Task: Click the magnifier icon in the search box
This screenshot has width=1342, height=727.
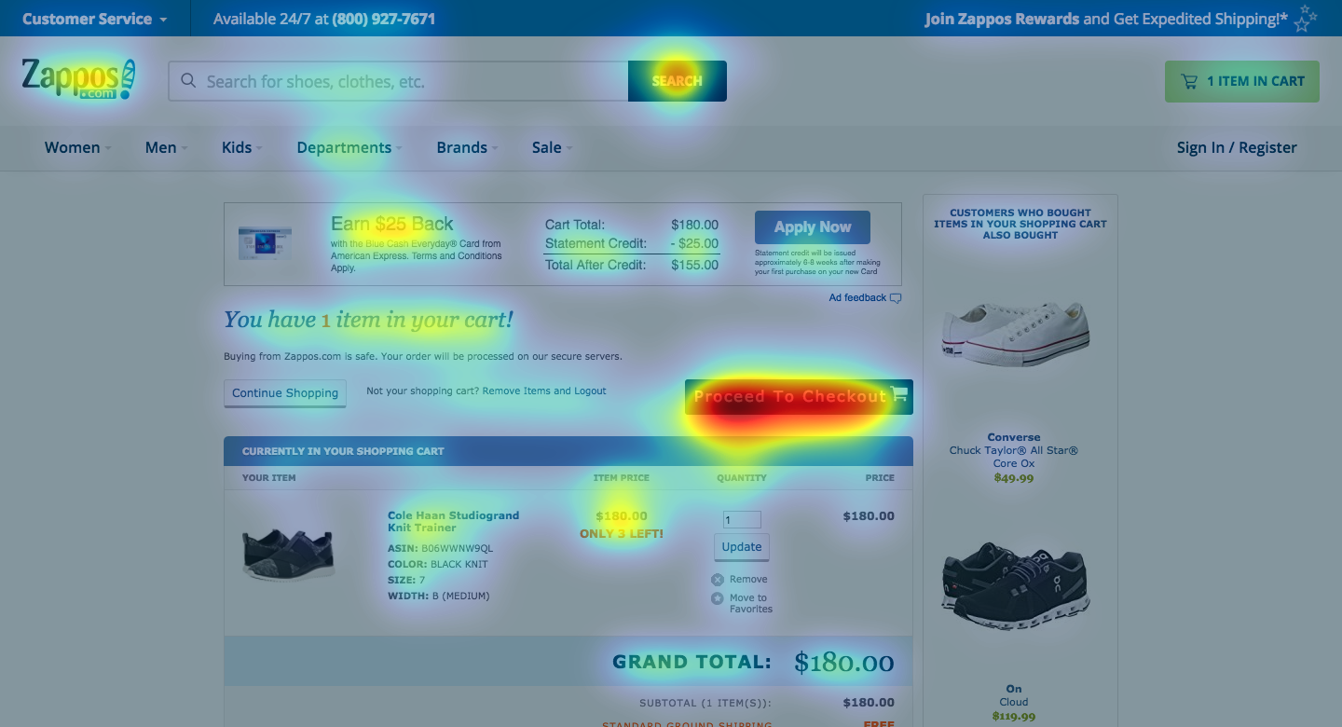Action: coord(188,81)
